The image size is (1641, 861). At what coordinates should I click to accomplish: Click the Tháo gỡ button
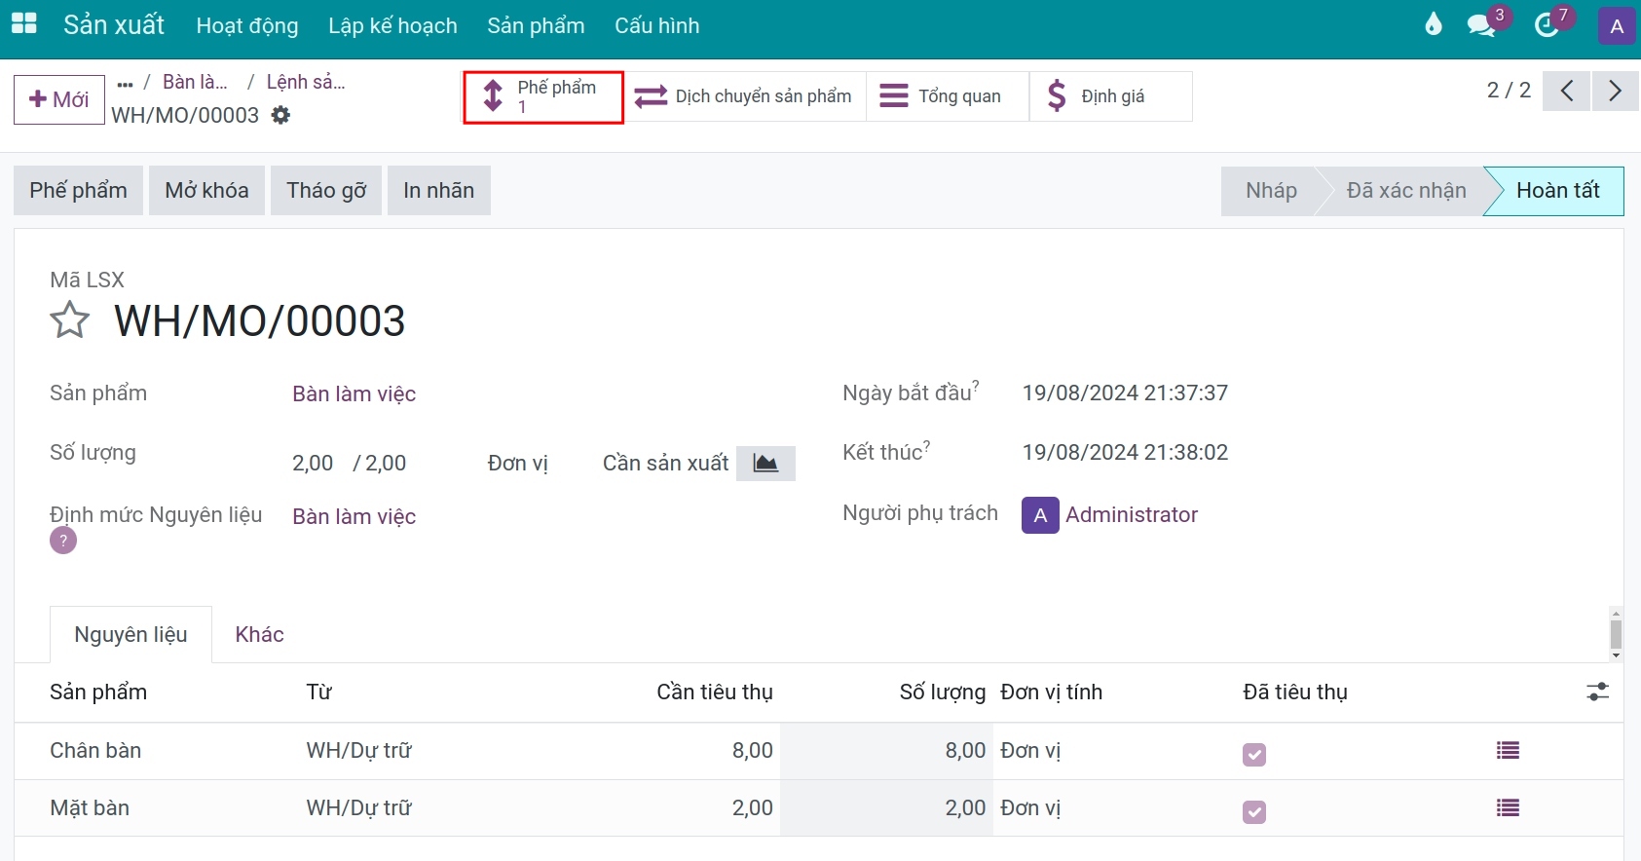[x=326, y=190]
